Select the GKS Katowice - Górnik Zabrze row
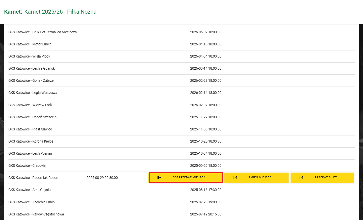The image size is (363, 220). [31, 80]
